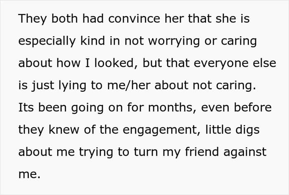Click the word "looked," in third line
Viewport: 289px width, 195px height.
[x=116, y=63]
